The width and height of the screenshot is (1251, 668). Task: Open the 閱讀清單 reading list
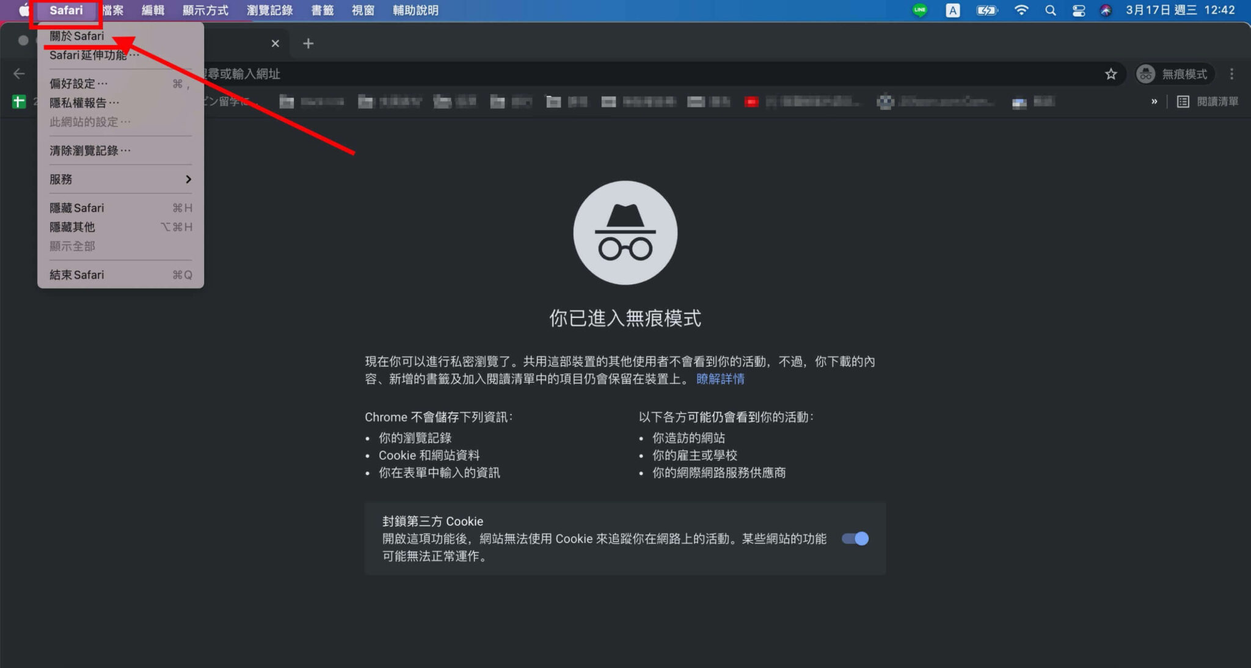point(1208,101)
